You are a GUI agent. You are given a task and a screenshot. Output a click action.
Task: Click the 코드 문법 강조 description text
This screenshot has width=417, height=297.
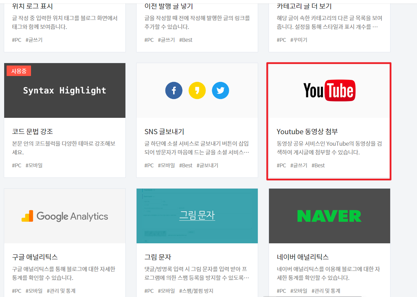click(x=64, y=148)
